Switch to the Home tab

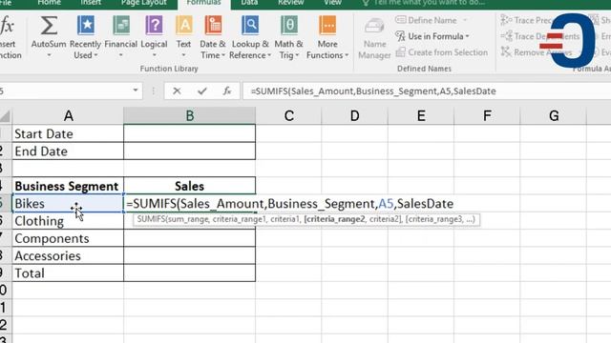pos(49,3)
